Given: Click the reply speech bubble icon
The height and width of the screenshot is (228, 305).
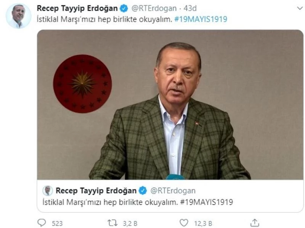Looking at the screenshot, I should click(42, 223).
